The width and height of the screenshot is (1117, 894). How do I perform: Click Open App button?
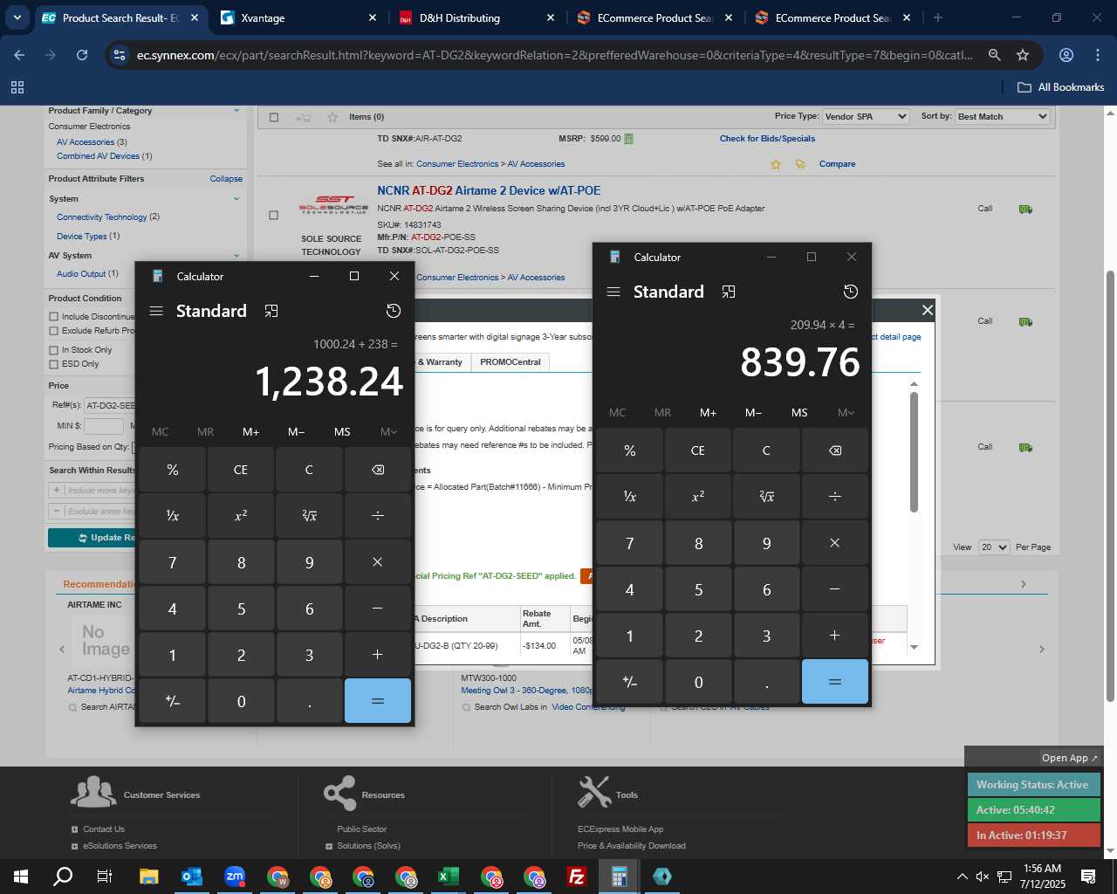pyautogui.click(x=1070, y=758)
